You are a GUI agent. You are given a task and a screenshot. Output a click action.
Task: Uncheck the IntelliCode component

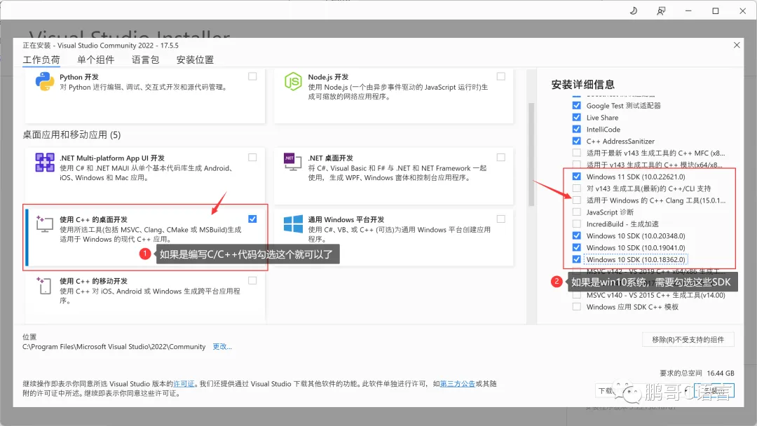(576, 129)
